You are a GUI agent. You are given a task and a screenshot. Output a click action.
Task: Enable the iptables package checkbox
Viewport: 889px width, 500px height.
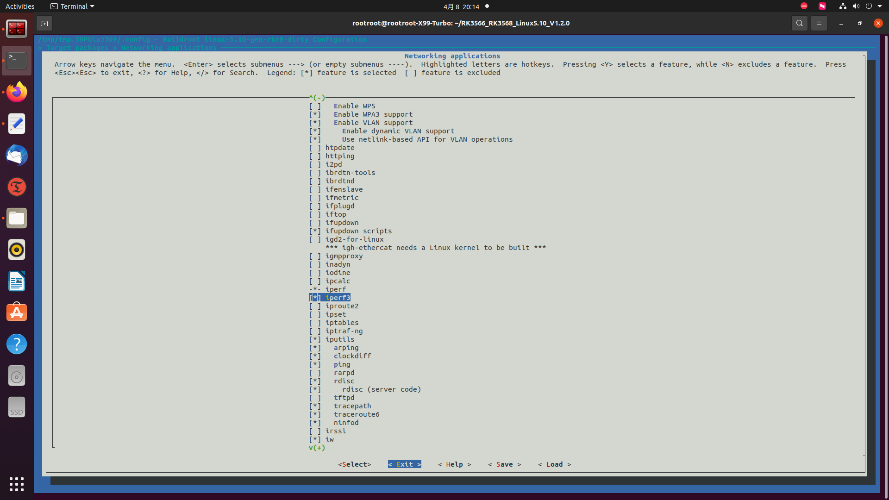click(315, 323)
